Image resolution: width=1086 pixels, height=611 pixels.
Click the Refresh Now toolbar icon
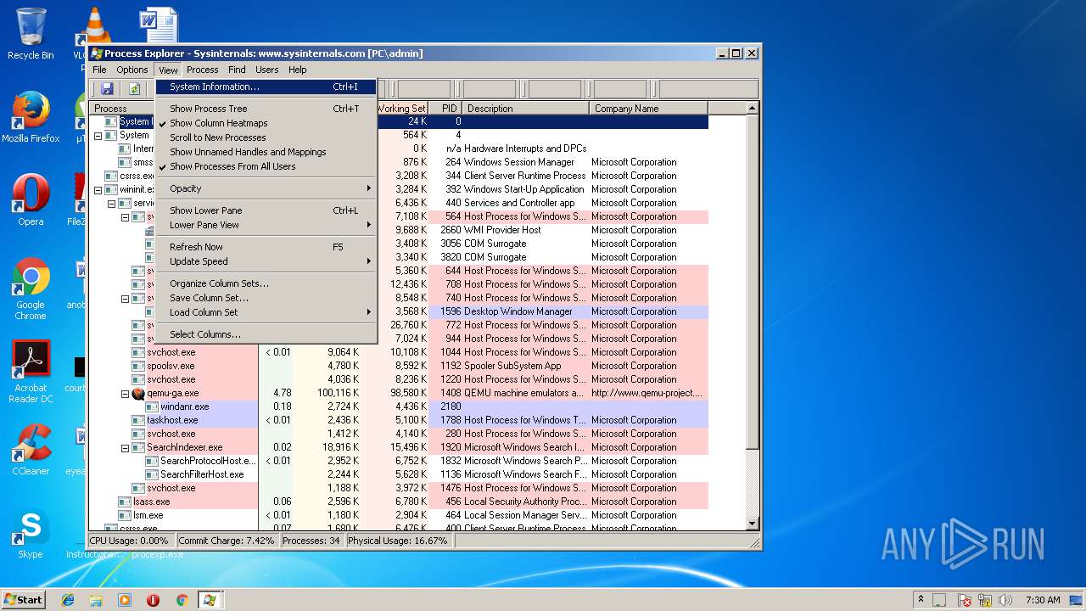click(134, 88)
